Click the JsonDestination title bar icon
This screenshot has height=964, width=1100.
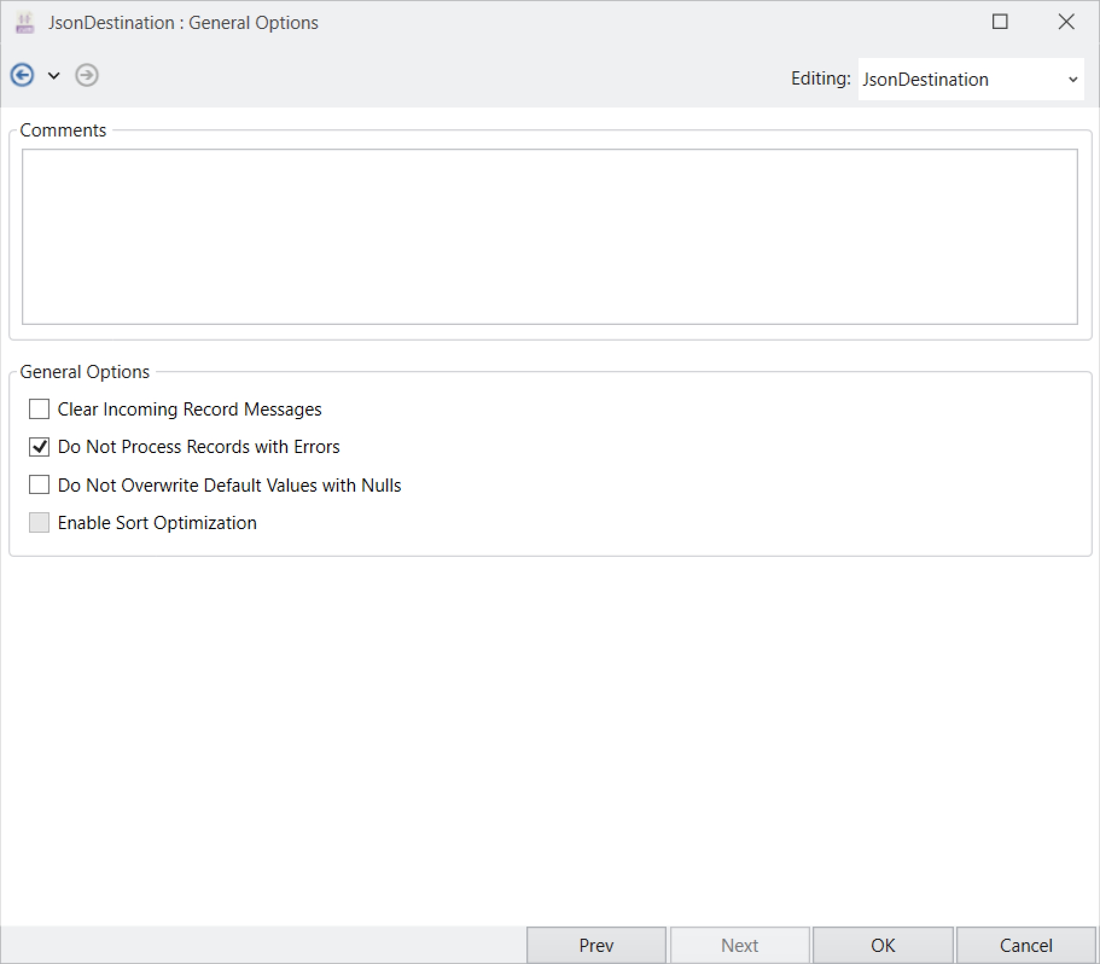[x=25, y=23]
